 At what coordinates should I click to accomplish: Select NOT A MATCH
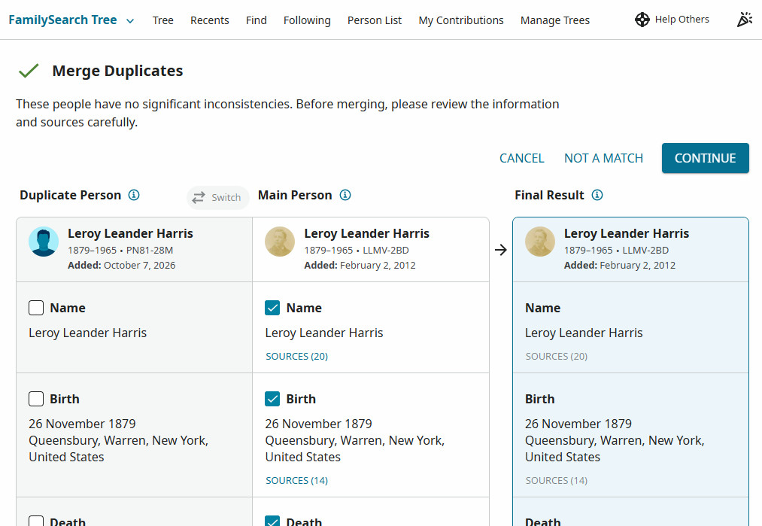603,158
